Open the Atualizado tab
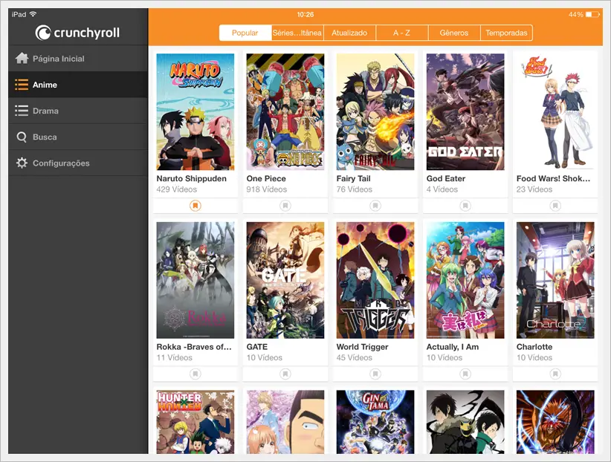This screenshot has width=611, height=462. click(x=349, y=33)
